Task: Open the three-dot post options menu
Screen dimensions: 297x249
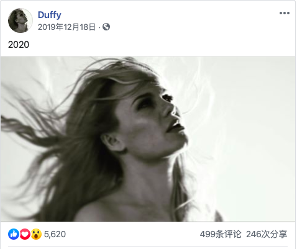Action: [285, 13]
